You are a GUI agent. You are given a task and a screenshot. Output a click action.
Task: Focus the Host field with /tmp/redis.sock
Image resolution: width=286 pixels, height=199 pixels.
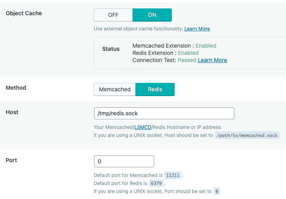pyautogui.click(x=164, y=113)
